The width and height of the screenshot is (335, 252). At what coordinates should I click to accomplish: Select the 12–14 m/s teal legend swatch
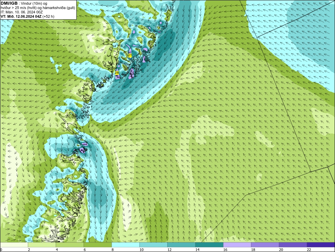click(181, 245)
